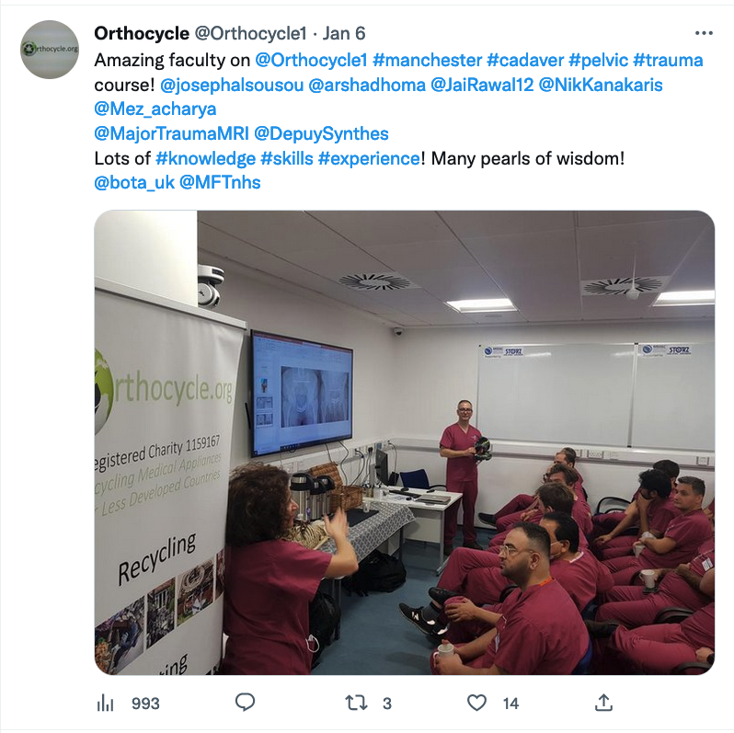The width and height of the screenshot is (734, 733).
Task: Click the reply speech bubble icon
Action: tap(245, 702)
